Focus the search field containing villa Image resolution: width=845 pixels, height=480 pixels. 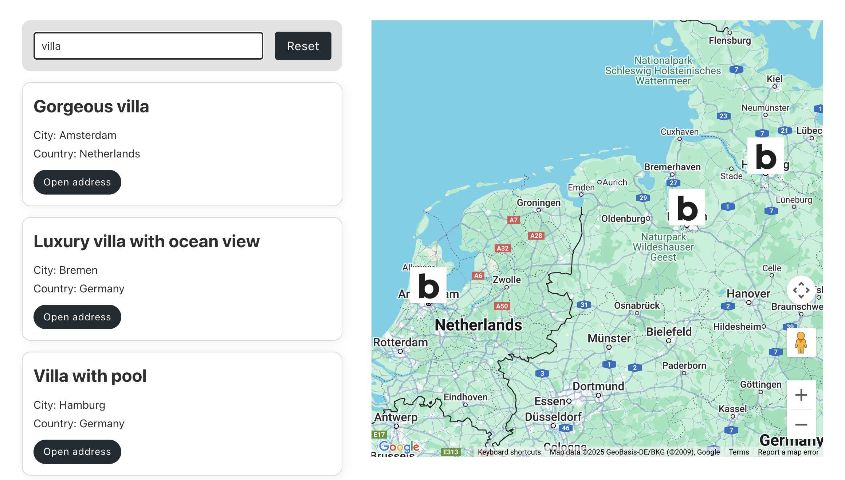click(x=148, y=46)
